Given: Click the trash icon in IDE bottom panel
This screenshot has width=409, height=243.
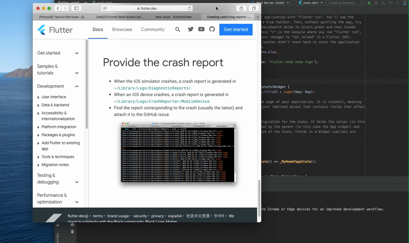Looking at the screenshot, I should coord(72,232).
